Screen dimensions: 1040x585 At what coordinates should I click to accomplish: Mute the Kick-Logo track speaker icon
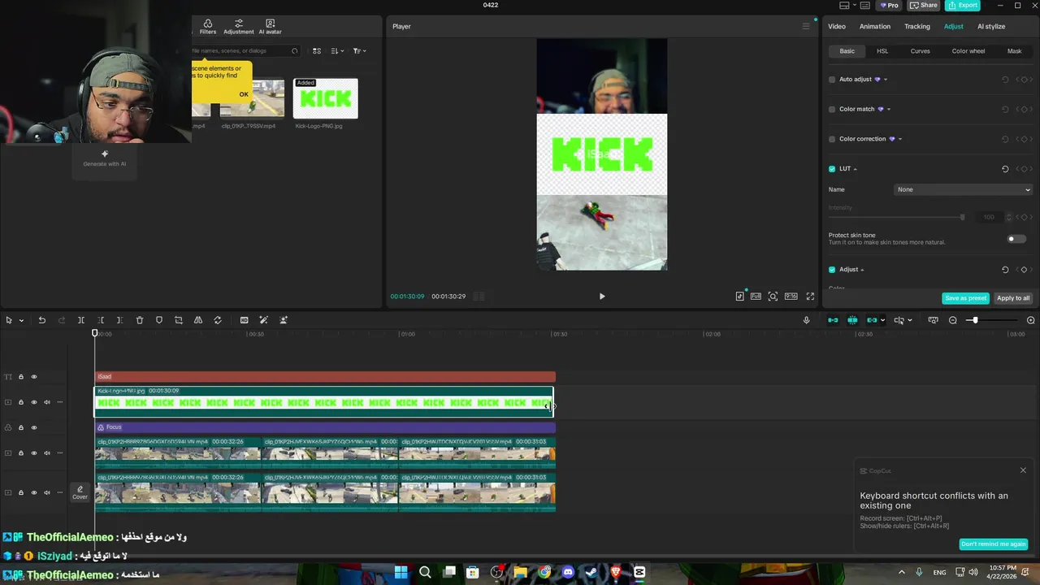[47, 402]
